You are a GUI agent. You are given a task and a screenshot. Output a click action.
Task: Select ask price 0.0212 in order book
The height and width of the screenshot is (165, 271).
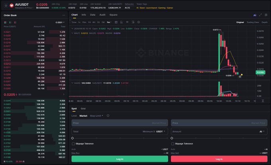(7, 64)
